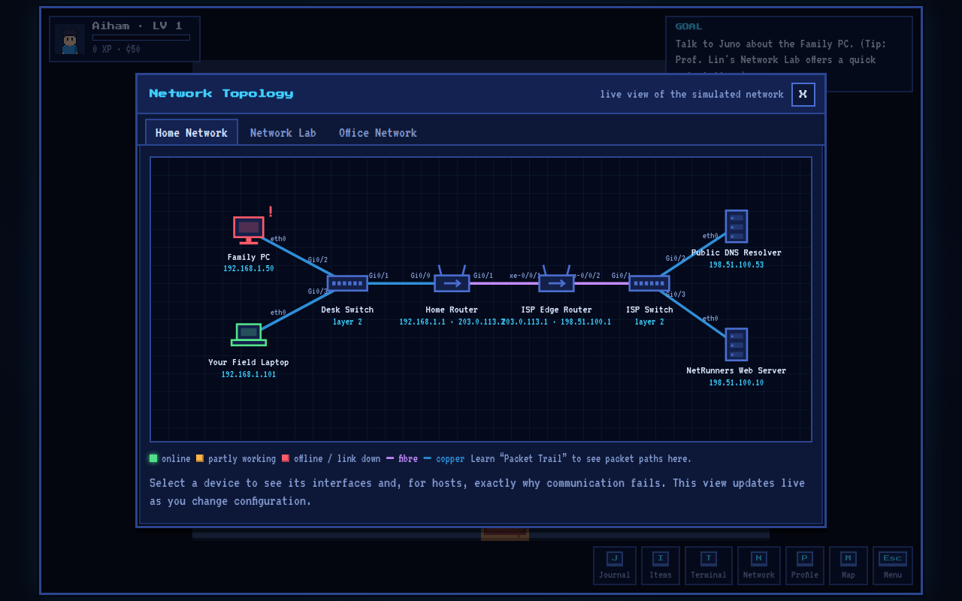The width and height of the screenshot is (962, 601).
Task: Click the NetRunners Web Server label
Action: point(737,370)
